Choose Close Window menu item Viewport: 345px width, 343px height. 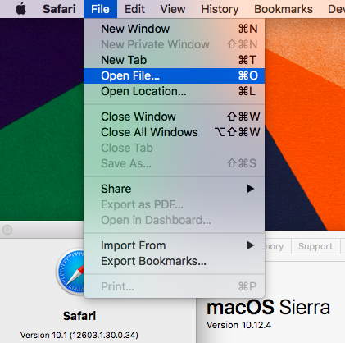click(174, 117)
